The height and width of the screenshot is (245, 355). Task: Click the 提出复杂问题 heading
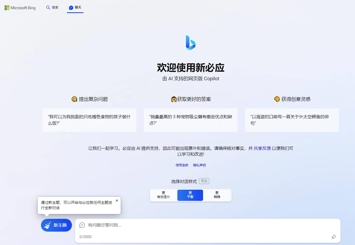tap(90, 99)
